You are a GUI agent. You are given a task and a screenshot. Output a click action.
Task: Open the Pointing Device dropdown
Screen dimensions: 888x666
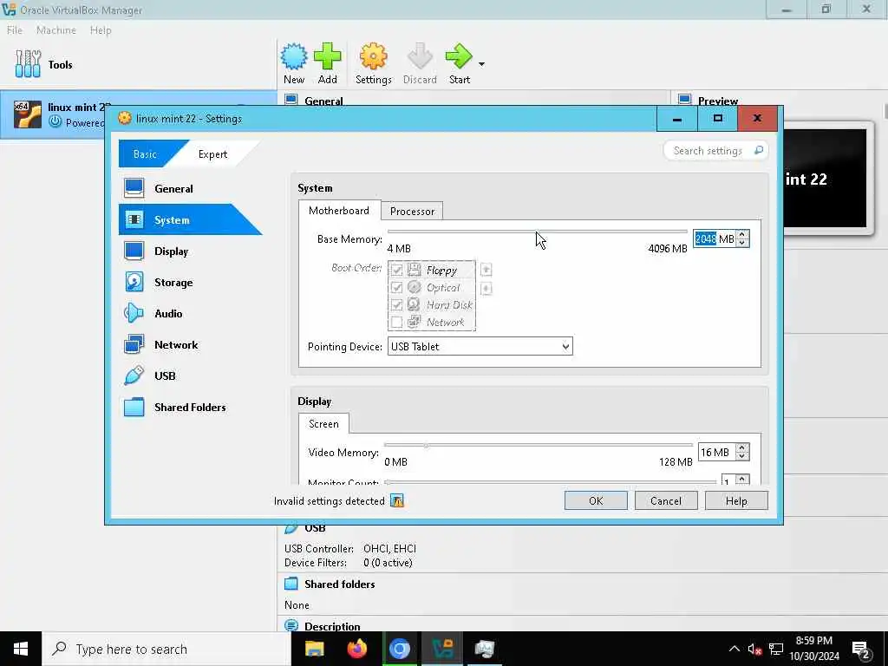coord(480,347)
